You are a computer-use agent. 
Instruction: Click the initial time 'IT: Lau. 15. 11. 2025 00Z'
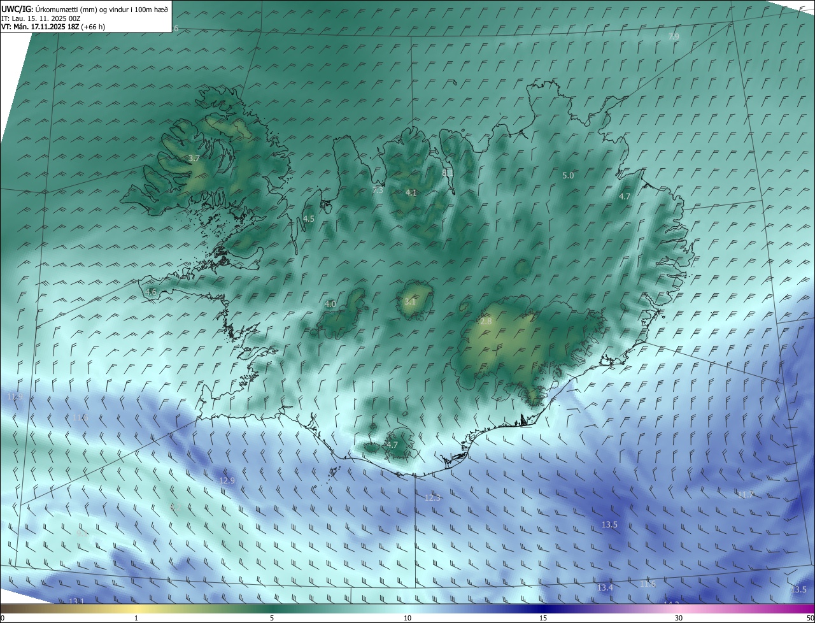click(41, 18)
